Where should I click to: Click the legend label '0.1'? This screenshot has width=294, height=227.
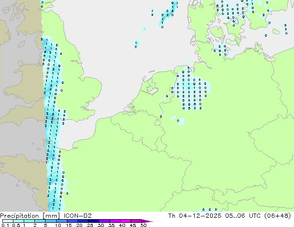5,225
